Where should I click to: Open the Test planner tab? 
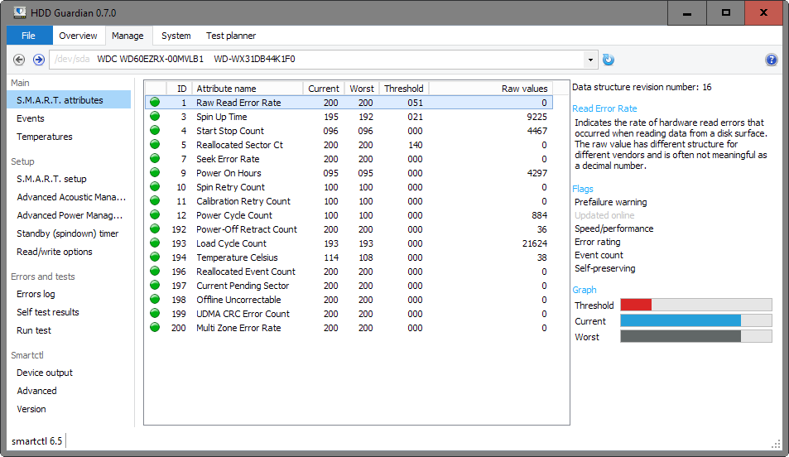(231, 36)
